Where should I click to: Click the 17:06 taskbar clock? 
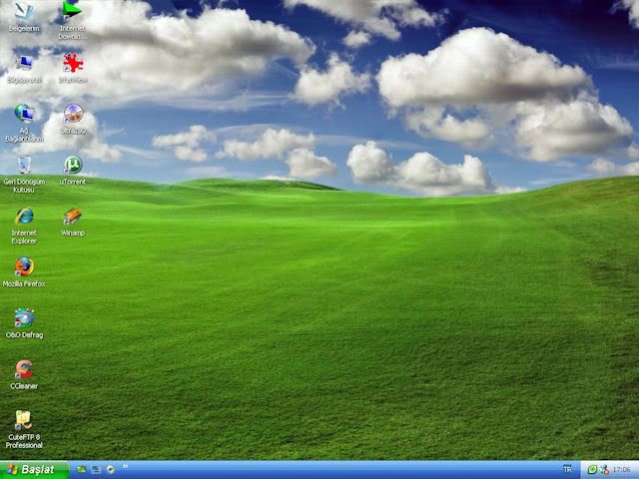tap(621, 470)
